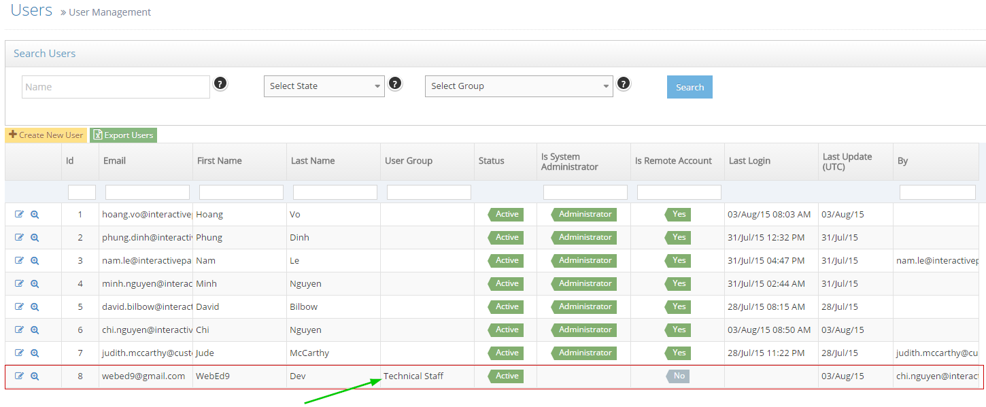This screenshot has width=986, height=407.
Task: Click help icon next to Name field
Action: tap(220, 84)
